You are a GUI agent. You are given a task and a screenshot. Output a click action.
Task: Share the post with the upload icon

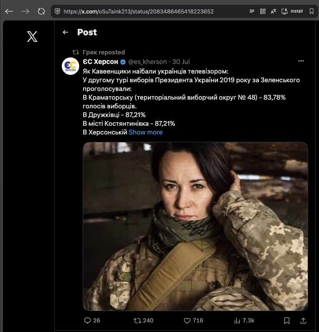click(x=303, y=321)
